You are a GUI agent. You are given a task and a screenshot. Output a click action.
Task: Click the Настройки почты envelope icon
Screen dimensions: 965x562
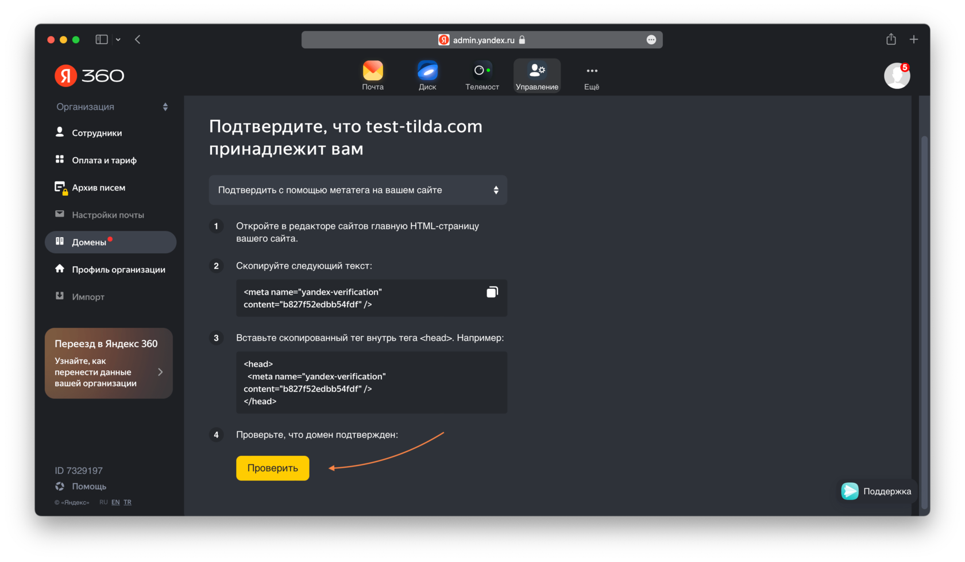pyautogui.click(x=60, y=214)
